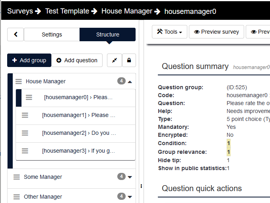Click the collapse arrows icon button
Viewport: 270px width, 203px height.
click(x=115, y=60)
